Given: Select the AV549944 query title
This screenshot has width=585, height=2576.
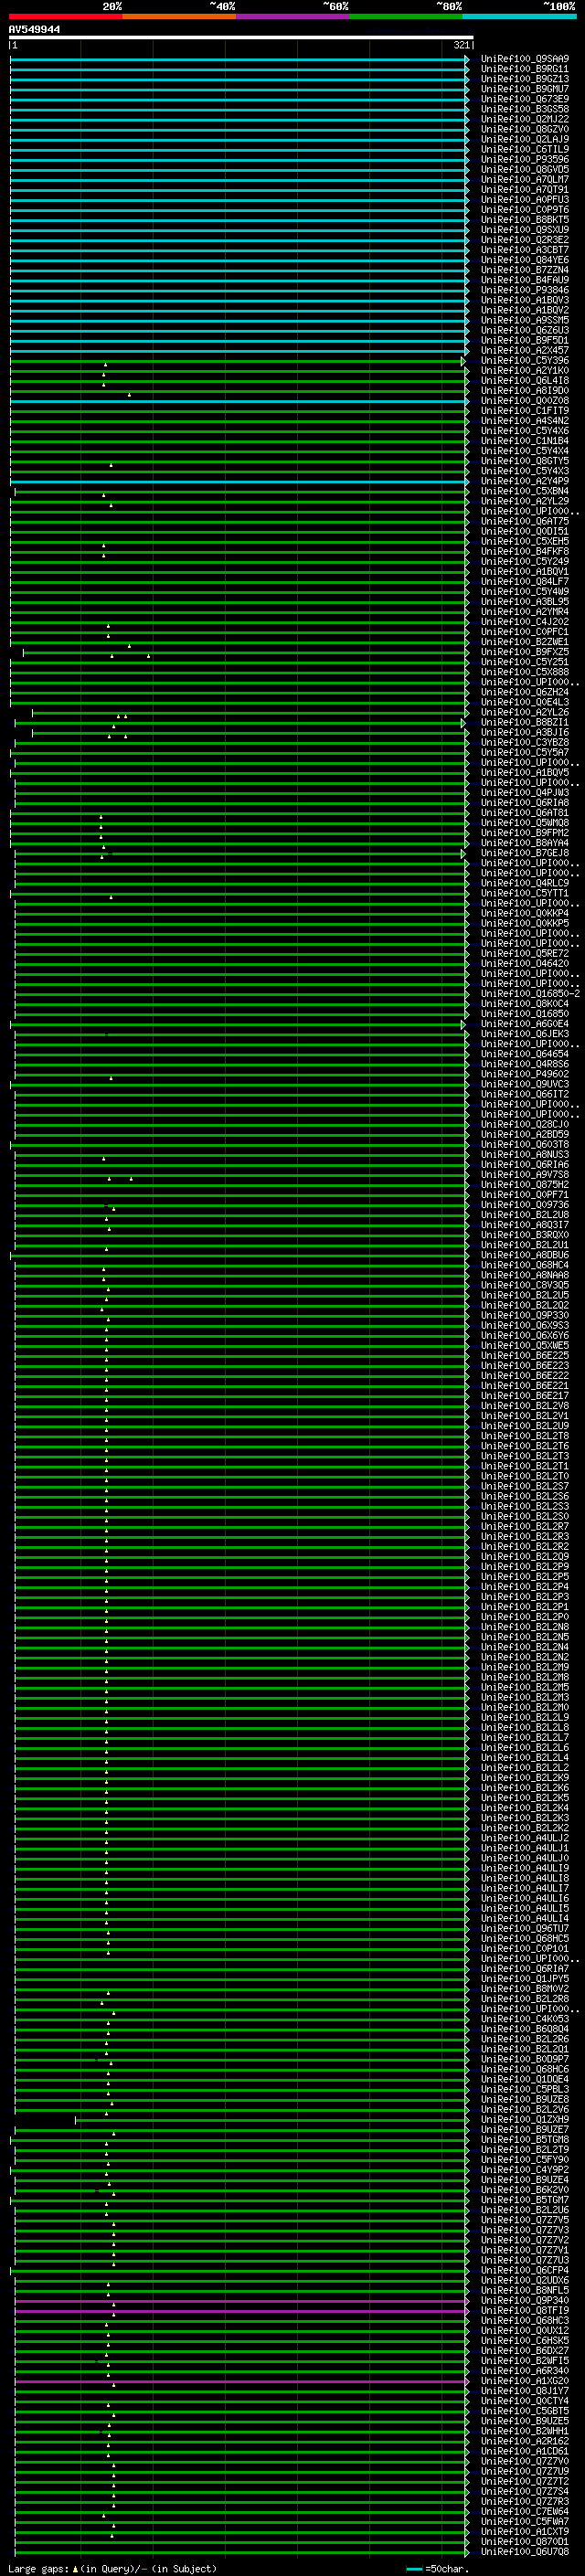Looking at the screenshot, I should (34, 29).
